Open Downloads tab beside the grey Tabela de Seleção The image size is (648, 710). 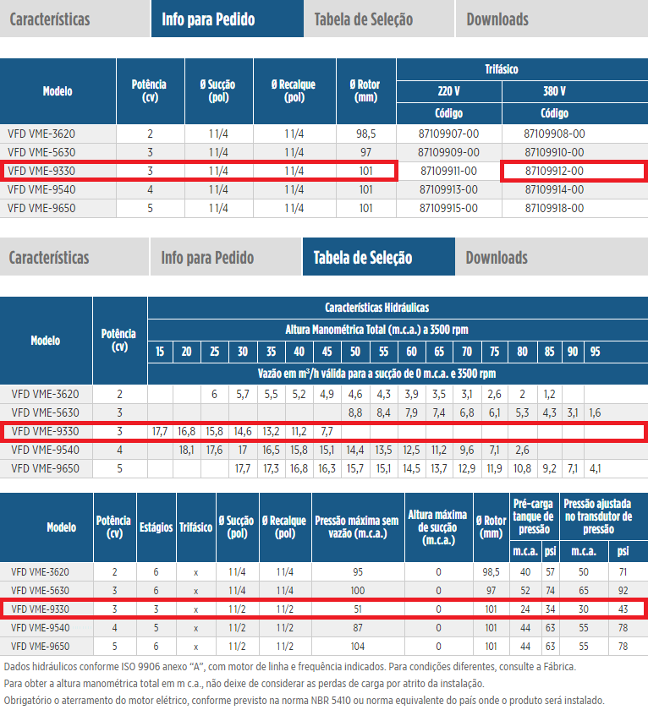497,19
